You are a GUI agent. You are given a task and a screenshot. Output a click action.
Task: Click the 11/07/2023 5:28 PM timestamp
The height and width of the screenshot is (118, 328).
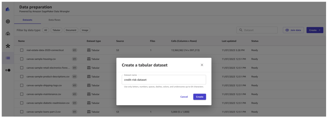coord(233,50)
